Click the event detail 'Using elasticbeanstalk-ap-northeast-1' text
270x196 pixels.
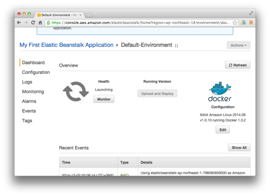(193, 173)
